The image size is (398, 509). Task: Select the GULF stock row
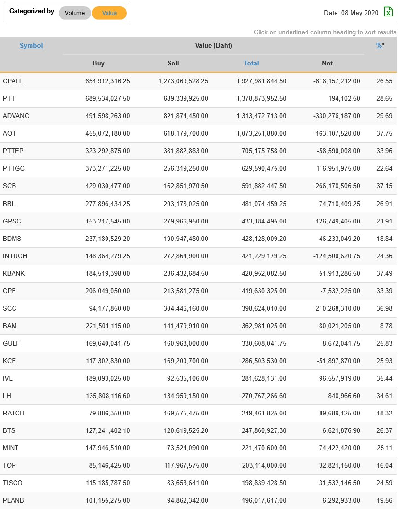coord(12,343)
